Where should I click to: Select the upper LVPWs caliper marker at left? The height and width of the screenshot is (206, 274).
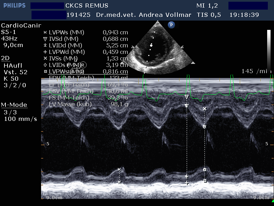coord(119,170)
